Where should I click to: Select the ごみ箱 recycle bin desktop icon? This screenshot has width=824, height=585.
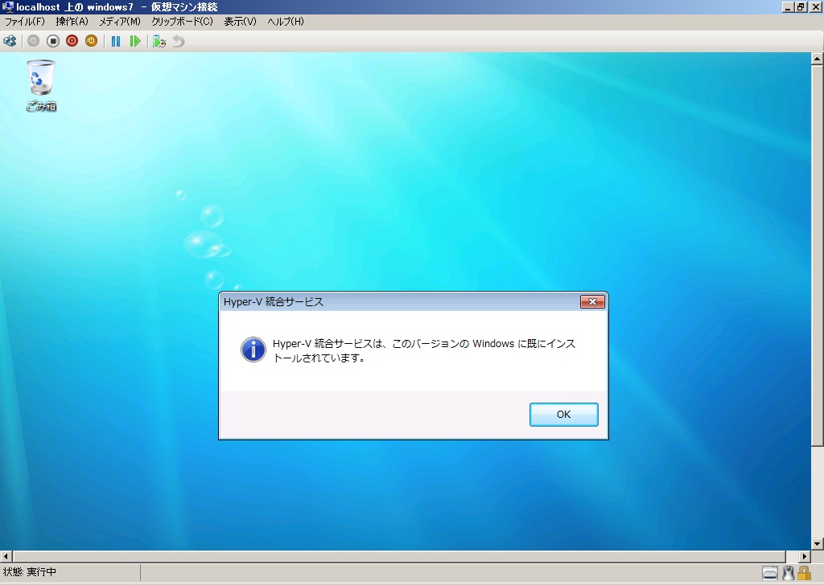pos(41,85)
